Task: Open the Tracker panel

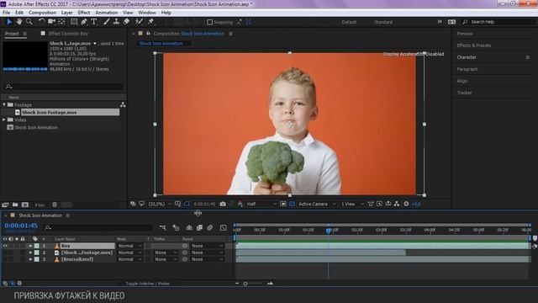Action: click(x=464, y=93)
